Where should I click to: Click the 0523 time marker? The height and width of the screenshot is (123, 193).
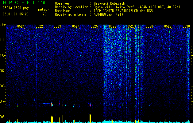point(57,26)
